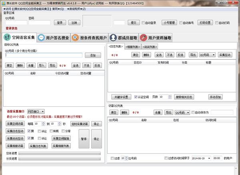This screenshot has height=175, width=240.
Task: Click the 注销 button
Action: 74,23
